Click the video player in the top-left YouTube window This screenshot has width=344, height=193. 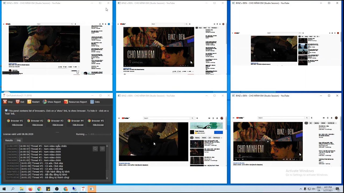[x=44, y=44]
